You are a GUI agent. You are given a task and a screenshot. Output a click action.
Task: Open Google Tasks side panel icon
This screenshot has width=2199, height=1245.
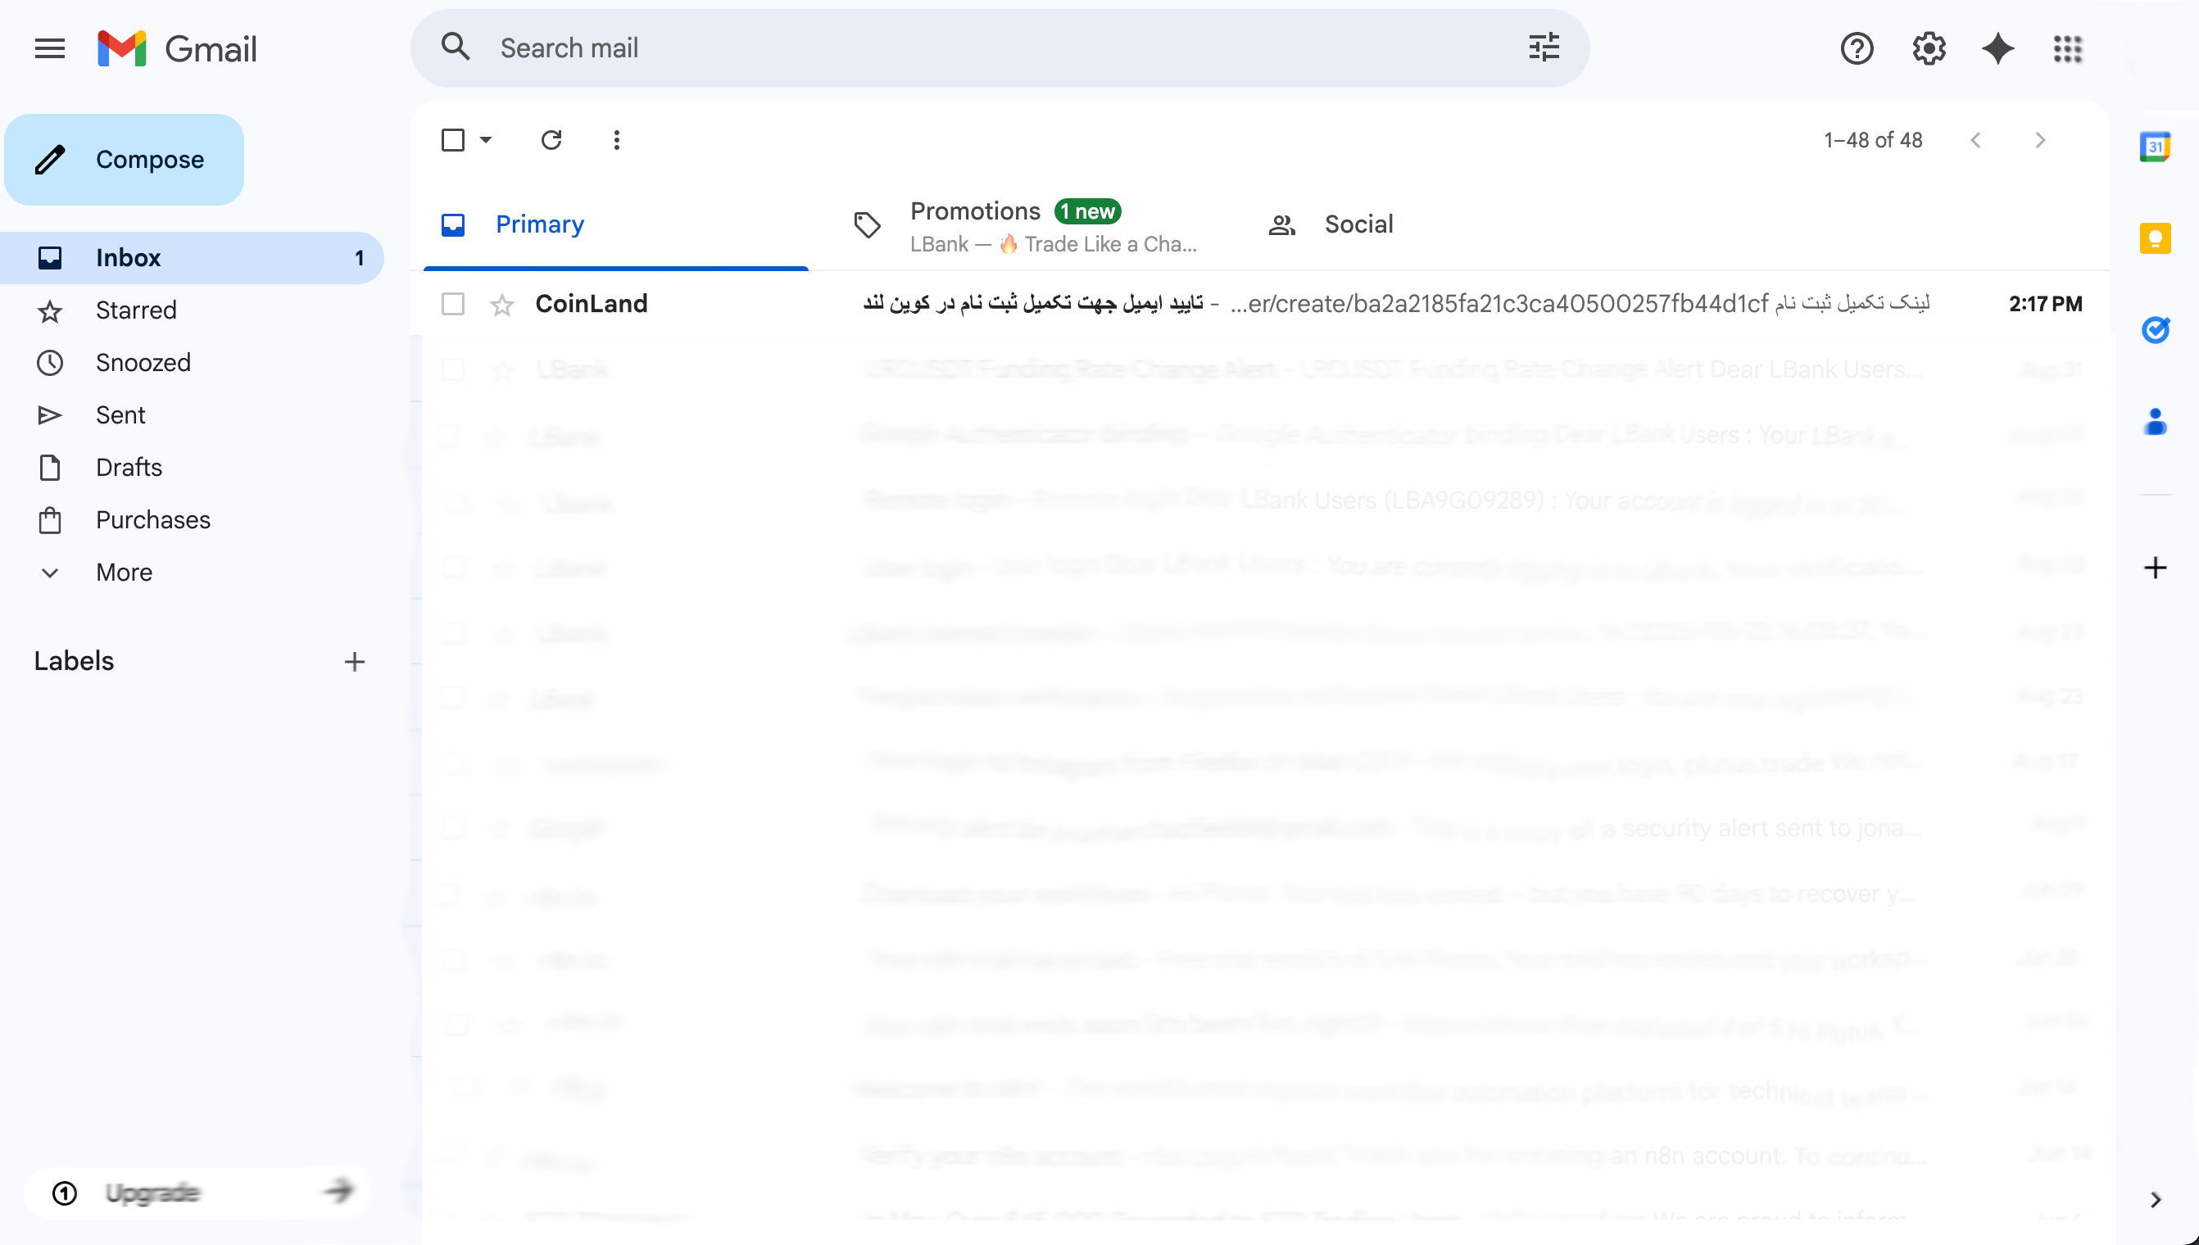click(2155, 330)
